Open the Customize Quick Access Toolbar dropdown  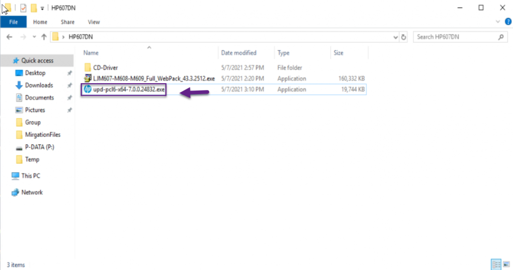click(42, 8)
